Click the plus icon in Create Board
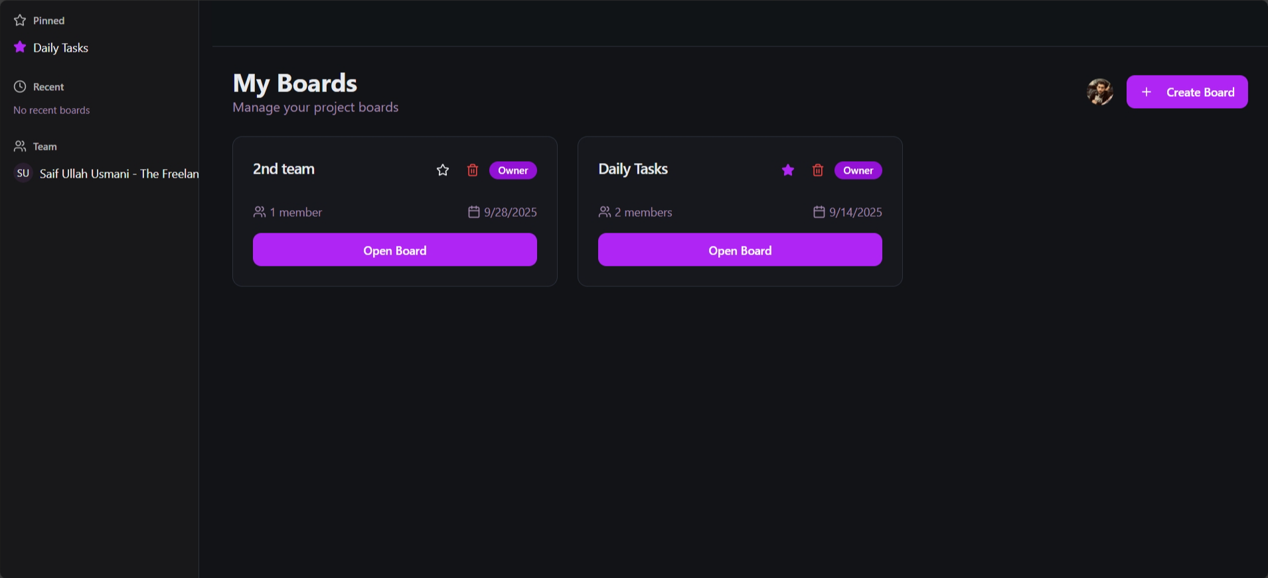 [1147, 92]
